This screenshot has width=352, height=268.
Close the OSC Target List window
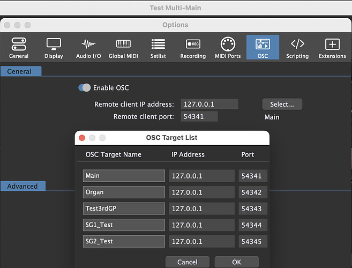(x=82, y=138)
